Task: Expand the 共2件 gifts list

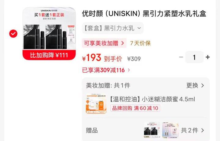Action: coord(193,131)
